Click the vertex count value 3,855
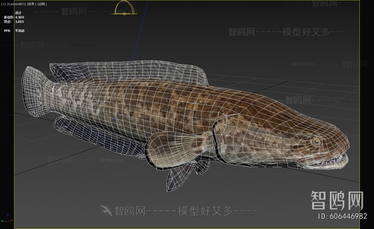The image size is (374, 229). [x=19, y=22]
